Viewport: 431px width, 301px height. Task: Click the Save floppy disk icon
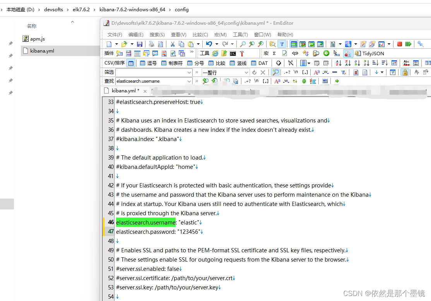click(x=140, y=44)
